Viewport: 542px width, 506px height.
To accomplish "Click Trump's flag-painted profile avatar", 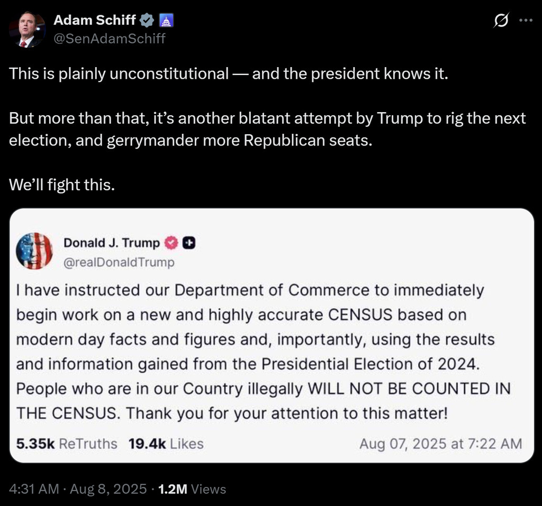I will tap(34, 251).
